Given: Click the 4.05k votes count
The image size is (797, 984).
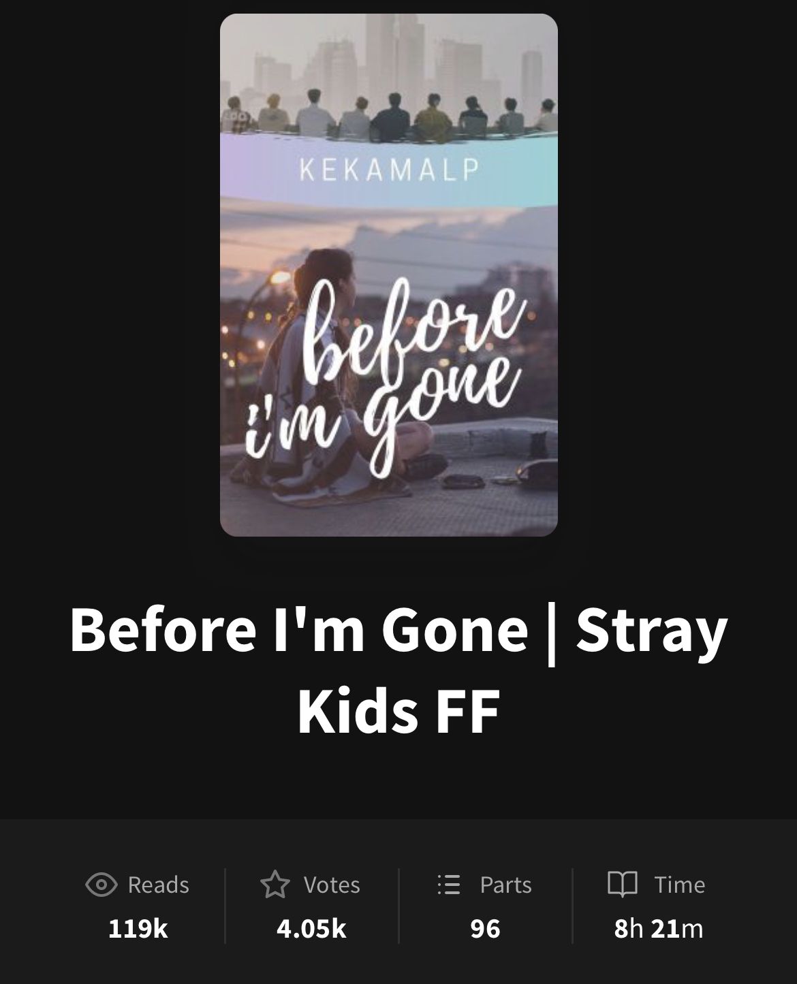Looking at the screenshot, I should tap(312, 929).
